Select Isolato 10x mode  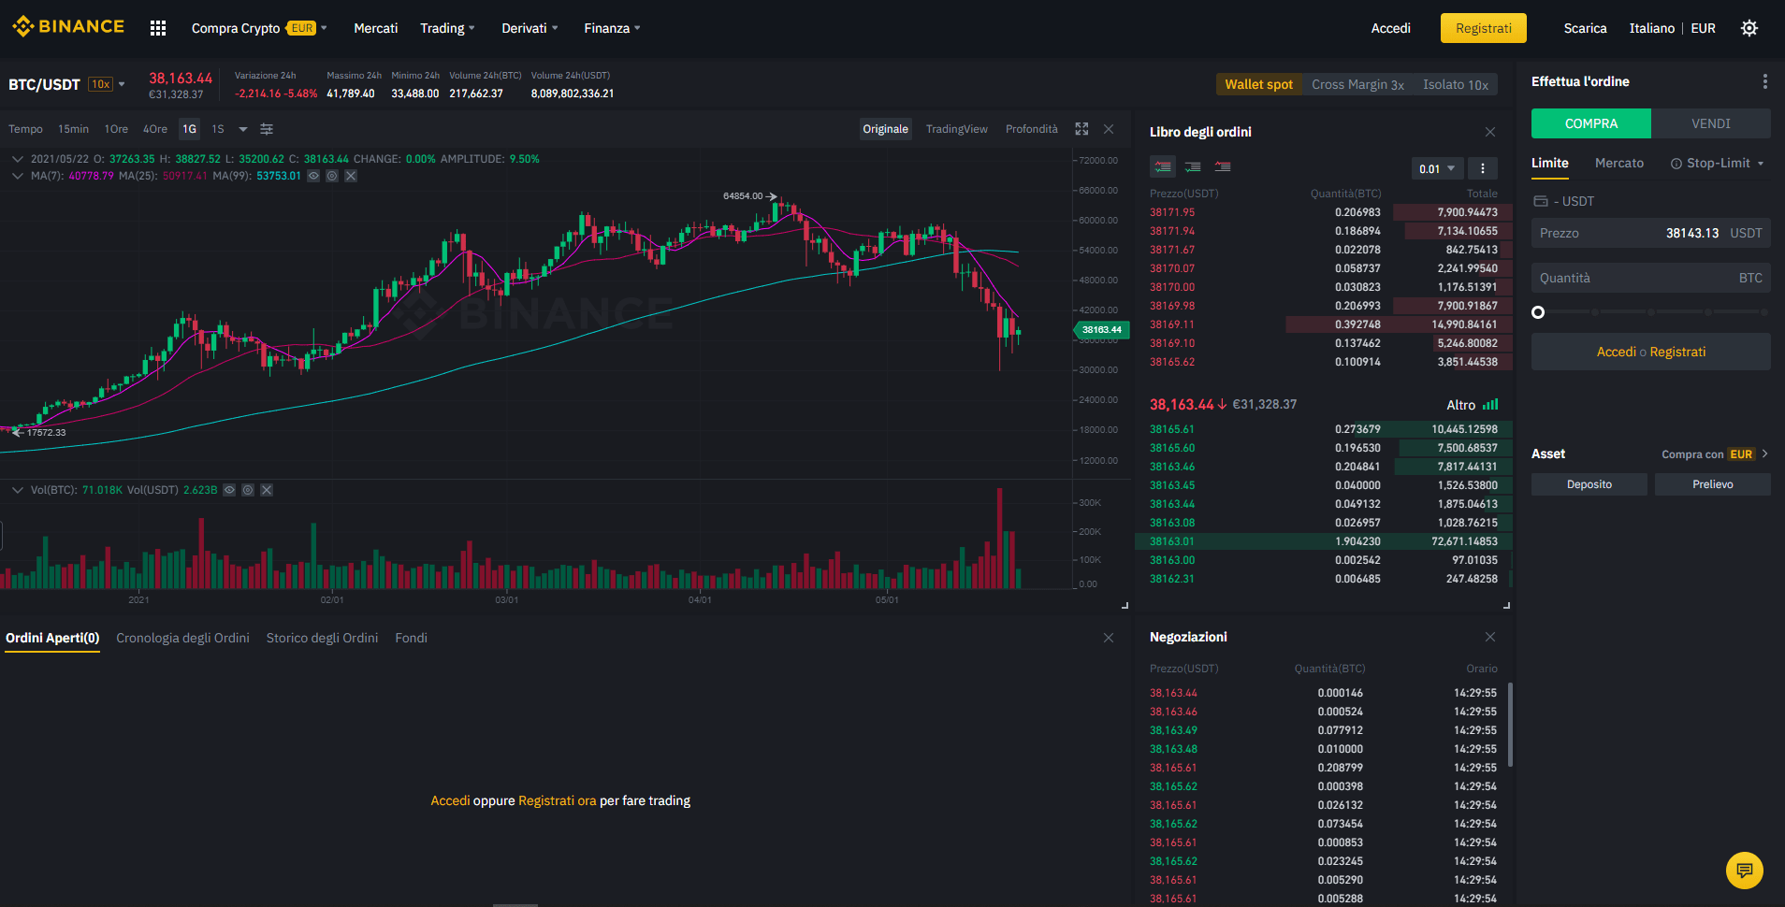click(1456, 84)
